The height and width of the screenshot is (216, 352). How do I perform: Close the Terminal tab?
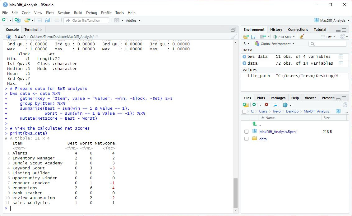point(41,30)
